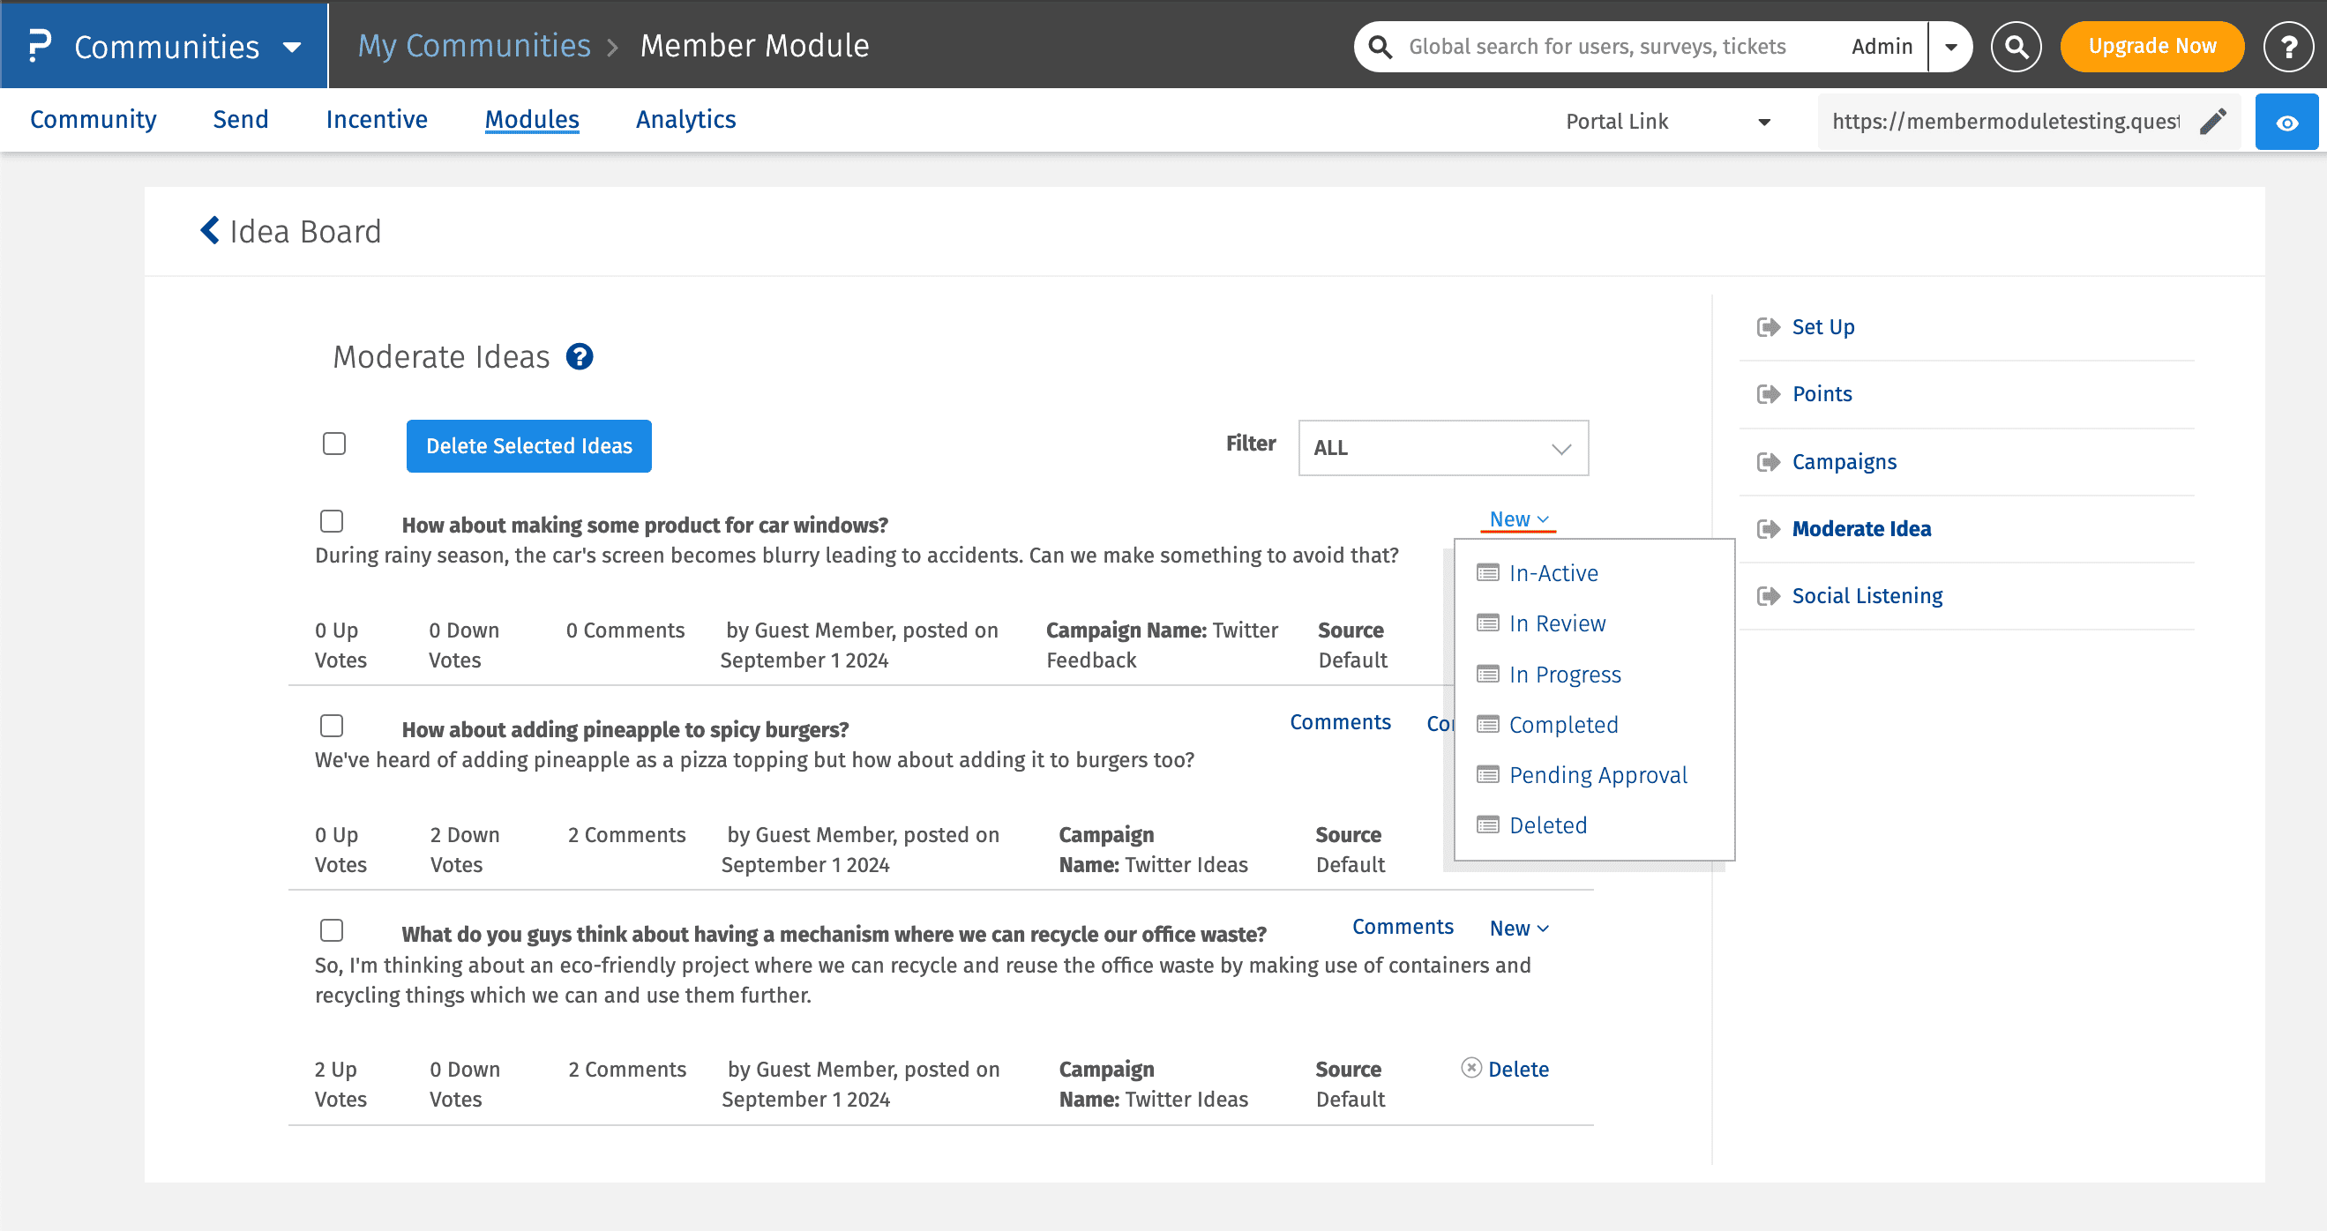
Task: Click delete circle-x icon on recycle idea
Action: pos(1470,1068)
